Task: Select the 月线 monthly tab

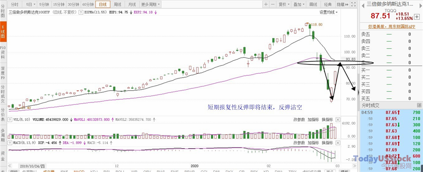Action: pos(132,4)
